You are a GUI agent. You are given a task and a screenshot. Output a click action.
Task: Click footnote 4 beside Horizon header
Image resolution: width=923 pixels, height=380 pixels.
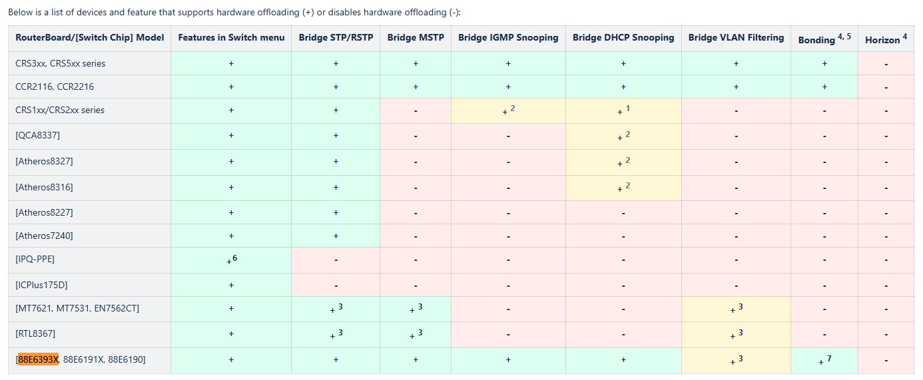[x=904, y=37]
